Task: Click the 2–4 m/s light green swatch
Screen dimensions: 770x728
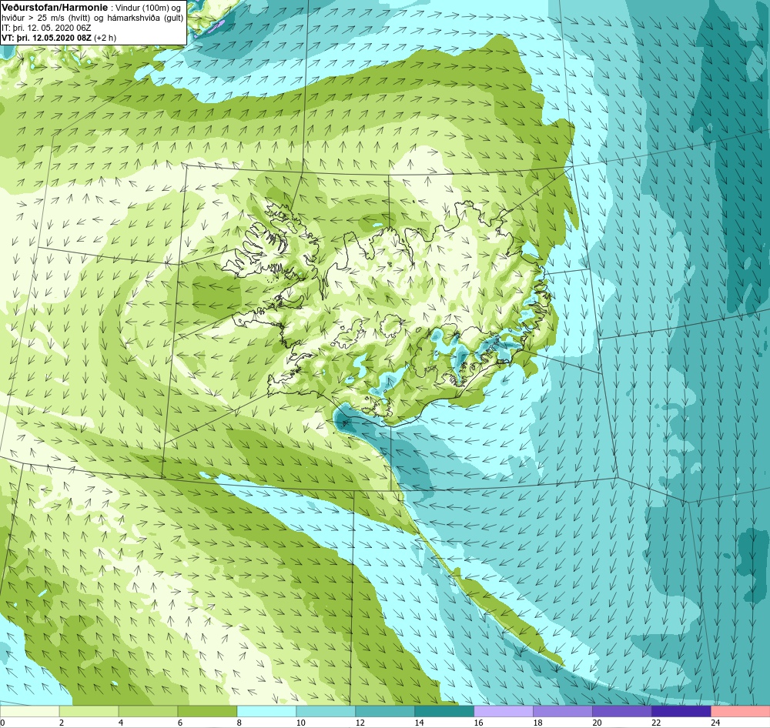Action: click(x=89, y=711)
